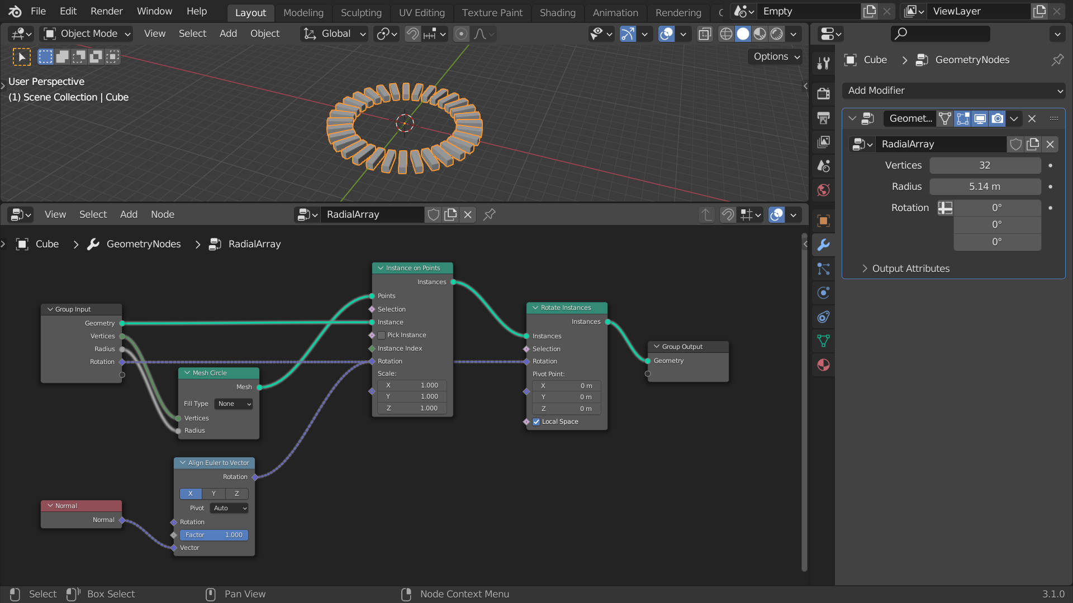Open the Output properties tab
1073x603 pixels.
pyautogui.click(x=823, y=118)
